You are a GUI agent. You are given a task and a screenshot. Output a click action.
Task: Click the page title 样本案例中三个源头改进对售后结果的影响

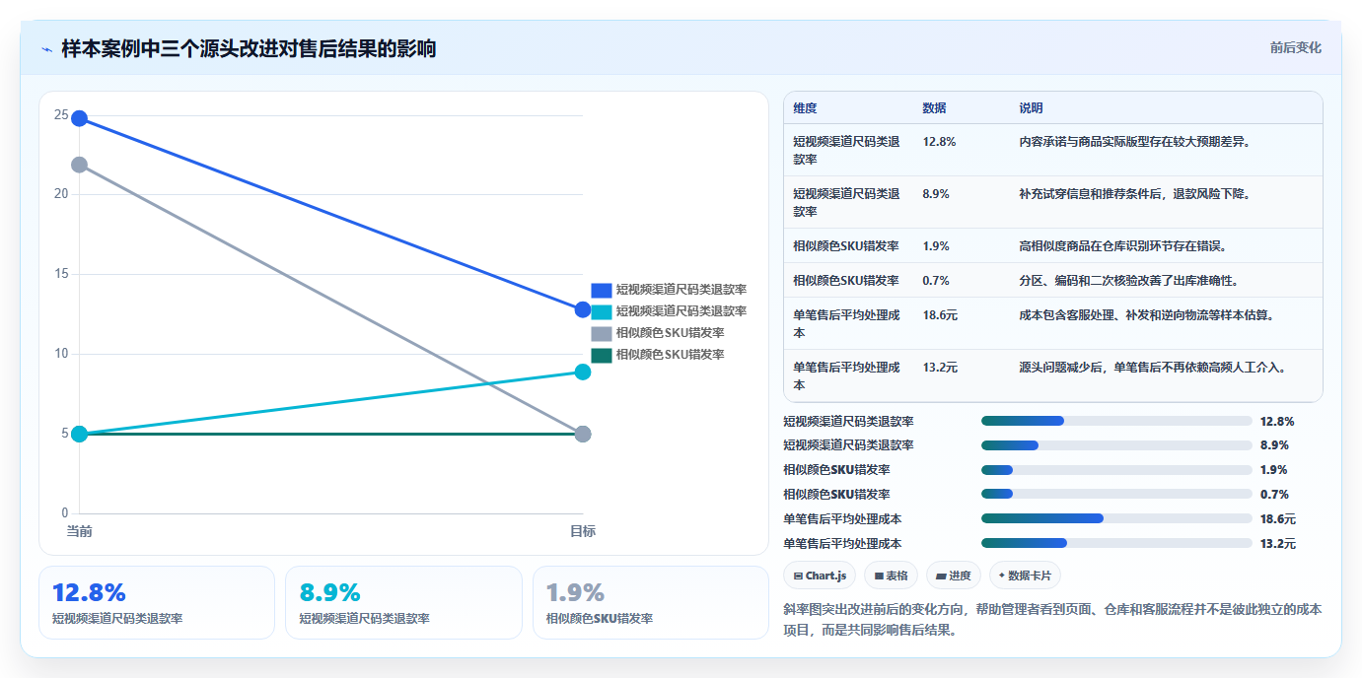(249, 48)
